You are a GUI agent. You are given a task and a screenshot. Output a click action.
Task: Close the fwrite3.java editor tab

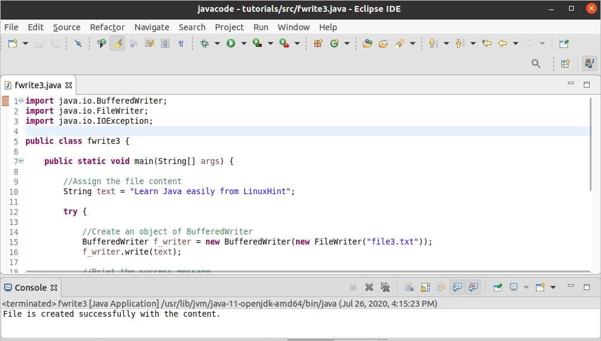(x=67, y=85)
